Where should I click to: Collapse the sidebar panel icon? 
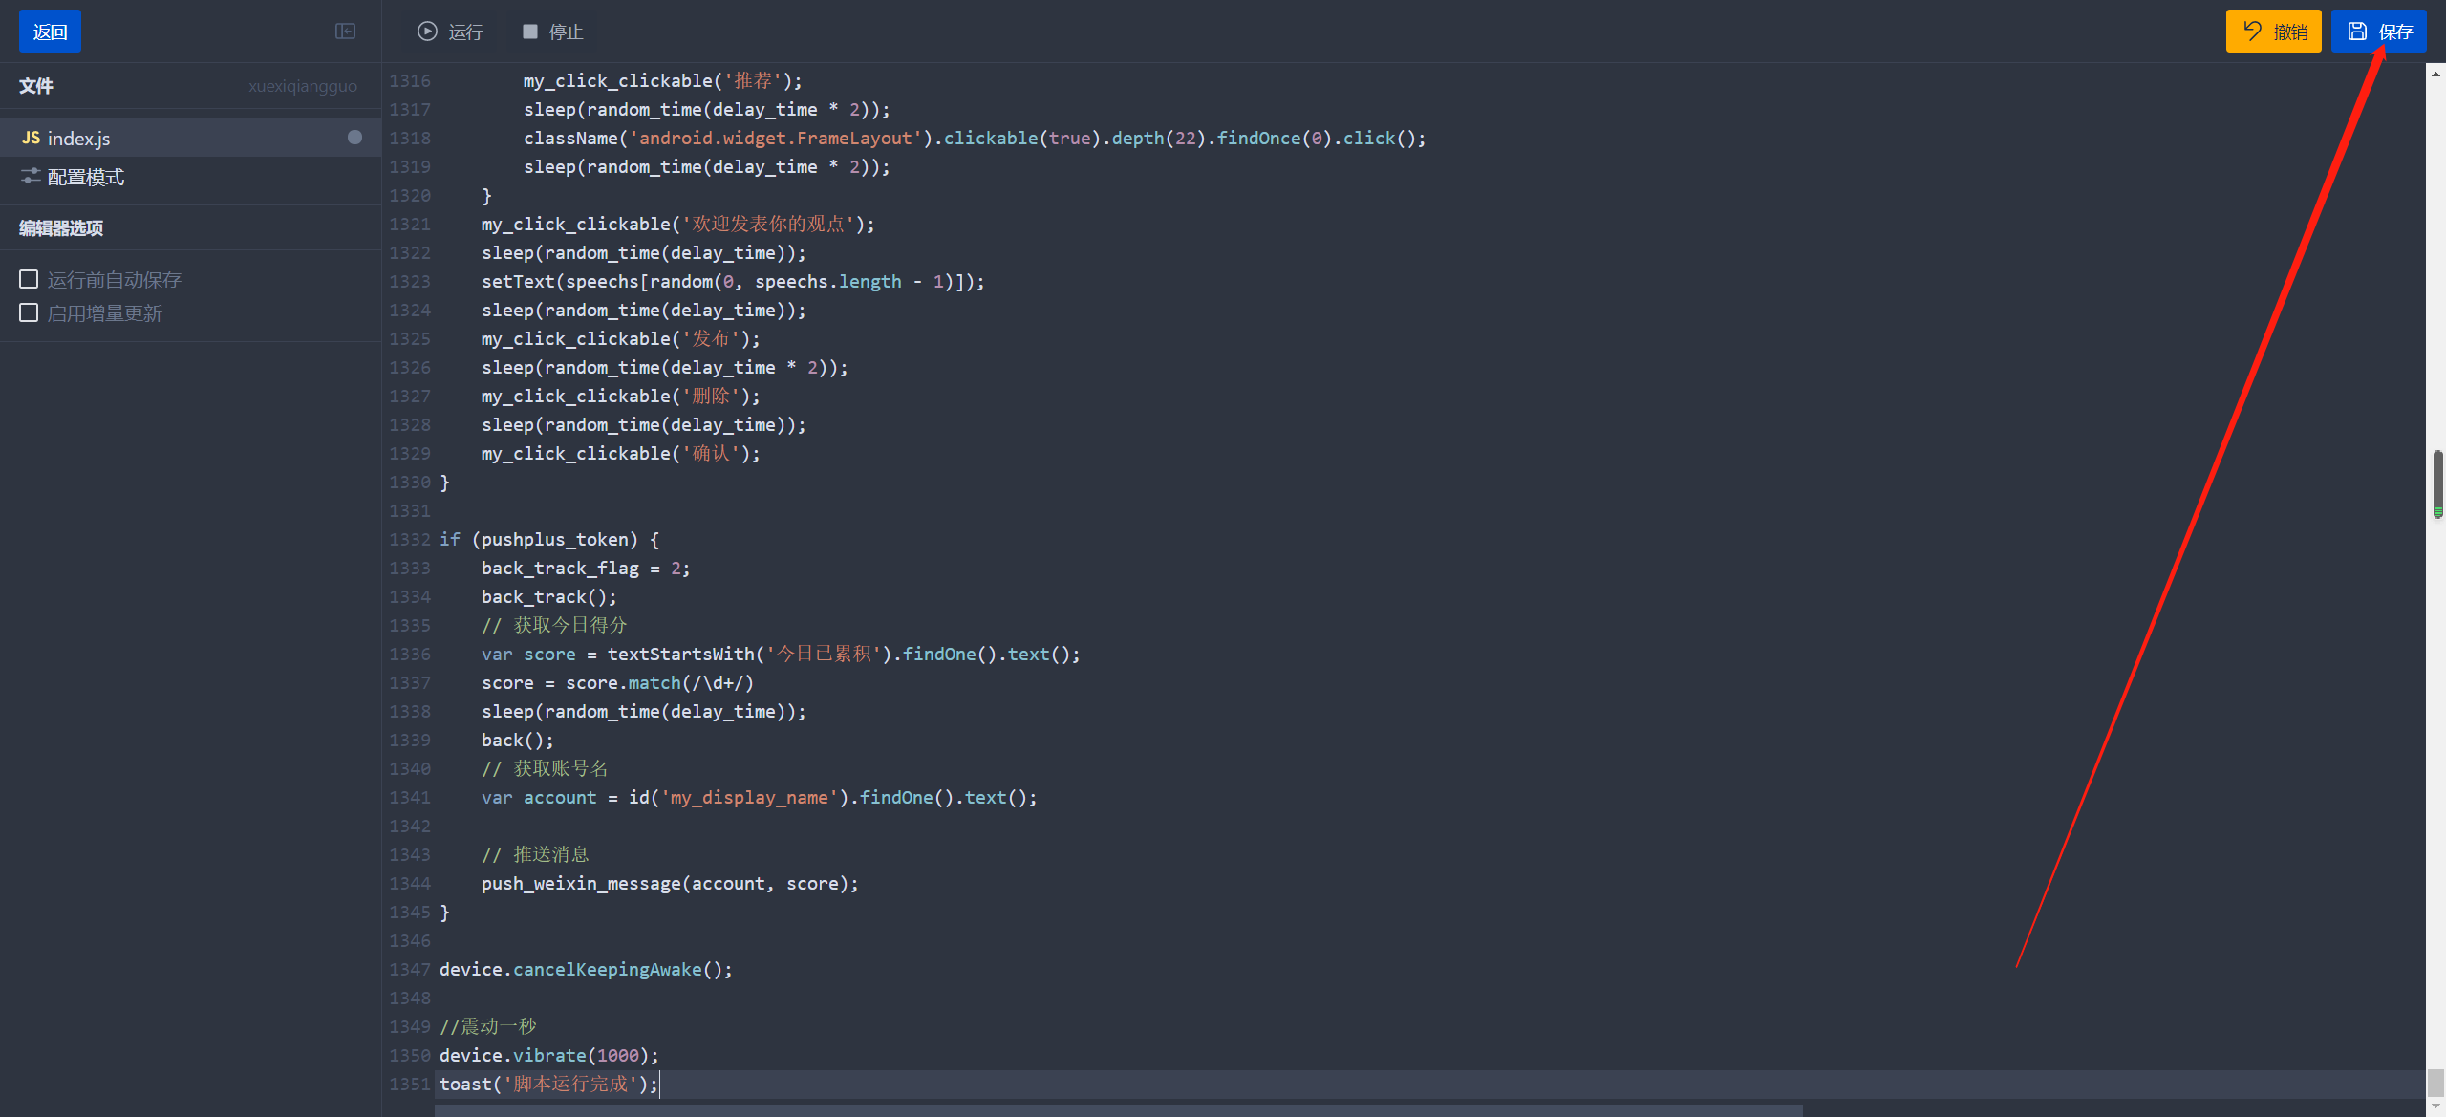[x=345, y=32]
